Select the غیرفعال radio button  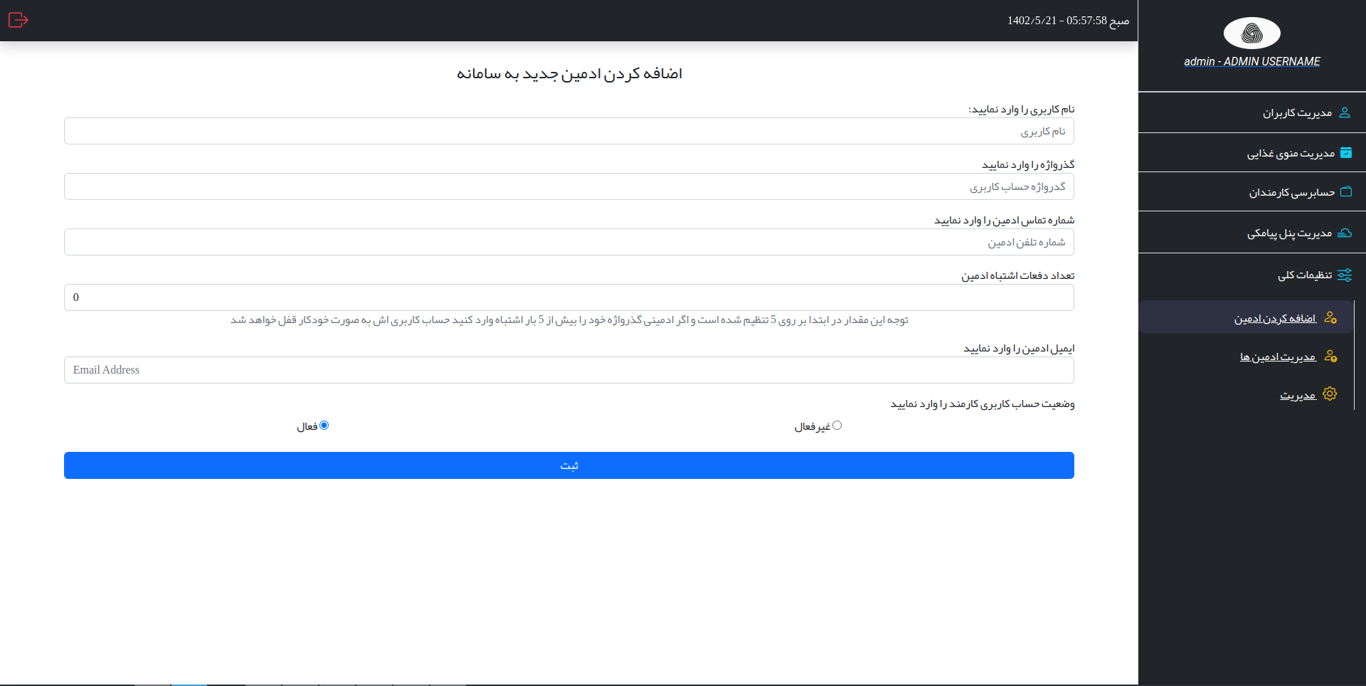tap(837, 426)
